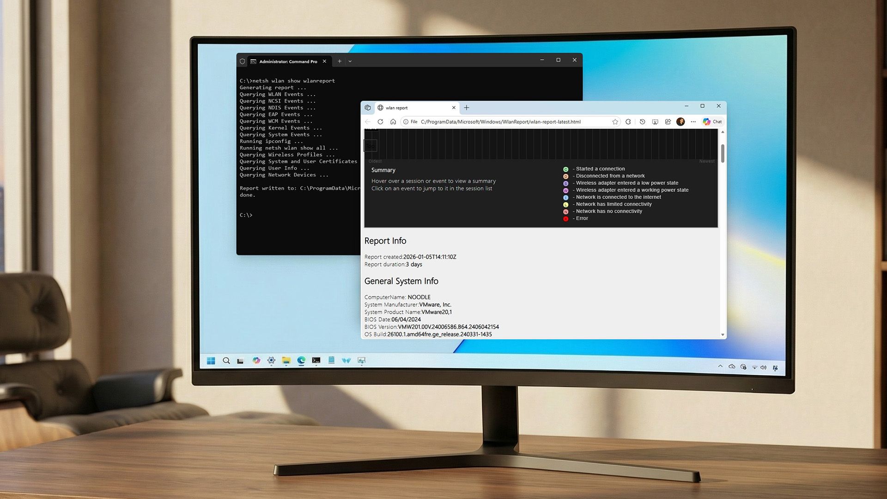Image resolution: width=887 pixels, height=499 pixels.
Task: Open the Settings and more menu in Edge
Action: point(693,122)
